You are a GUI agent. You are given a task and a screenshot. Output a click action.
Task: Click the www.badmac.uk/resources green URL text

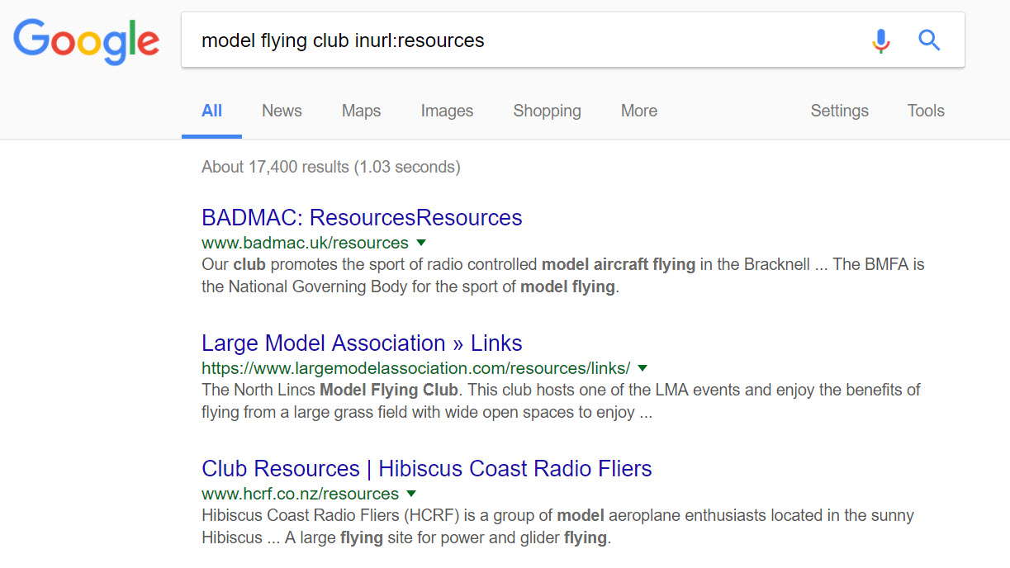click(305, 243)
